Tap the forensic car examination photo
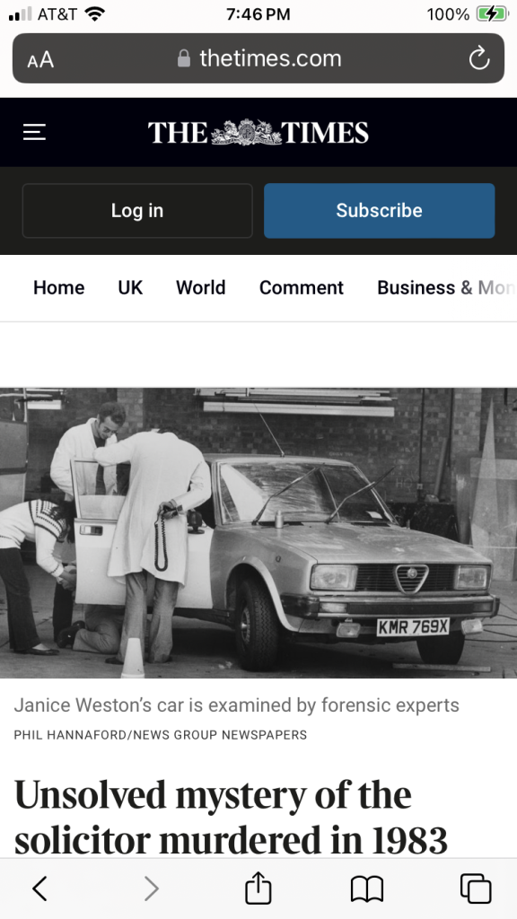Image resolution: width=517 pixels, height=919 pixels. [x=258, y=533]
